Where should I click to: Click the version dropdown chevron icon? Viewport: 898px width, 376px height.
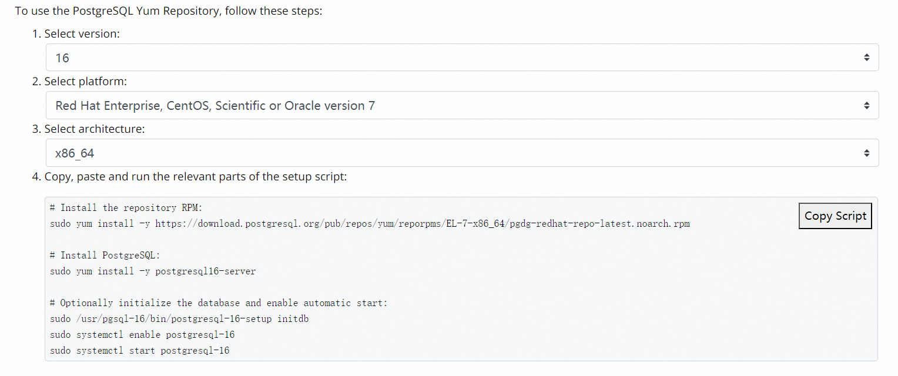point(866,57)
